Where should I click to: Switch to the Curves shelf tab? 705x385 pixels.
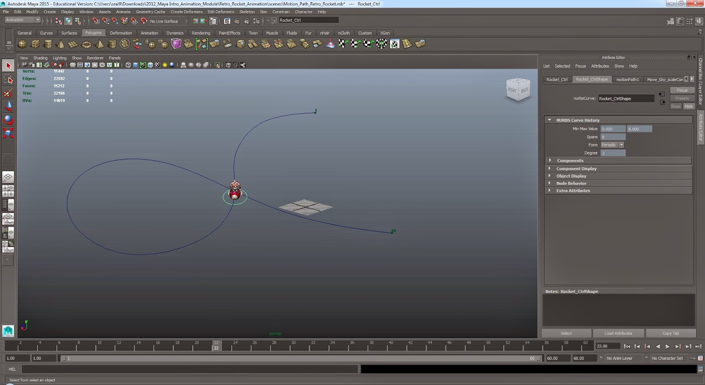pyautogui.click(x=46, y=33)
